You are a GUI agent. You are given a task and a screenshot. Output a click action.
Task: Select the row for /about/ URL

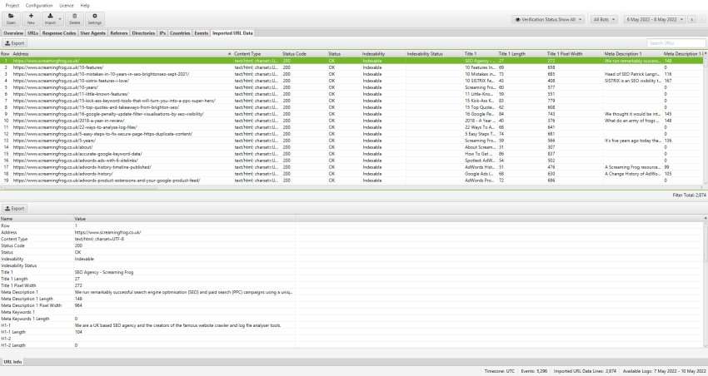352,147
